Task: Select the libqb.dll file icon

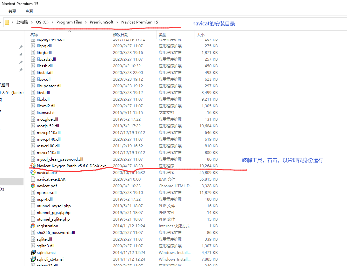Action: [33, 52]
